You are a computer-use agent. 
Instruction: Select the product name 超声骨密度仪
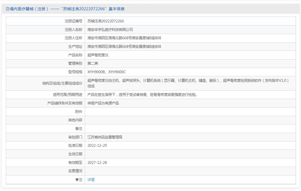[x=98, y=55]
